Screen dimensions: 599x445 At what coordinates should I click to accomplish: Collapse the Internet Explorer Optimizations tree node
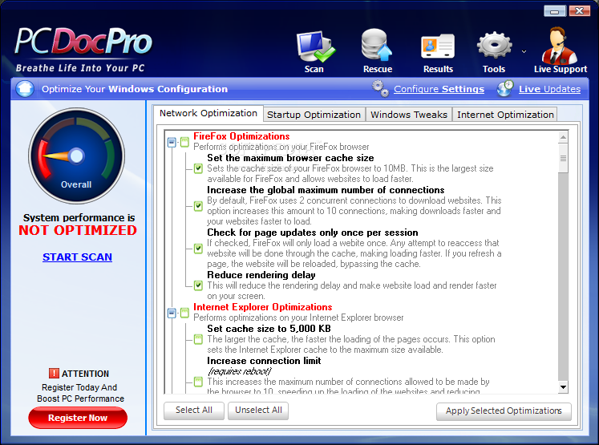click(172, 314)
